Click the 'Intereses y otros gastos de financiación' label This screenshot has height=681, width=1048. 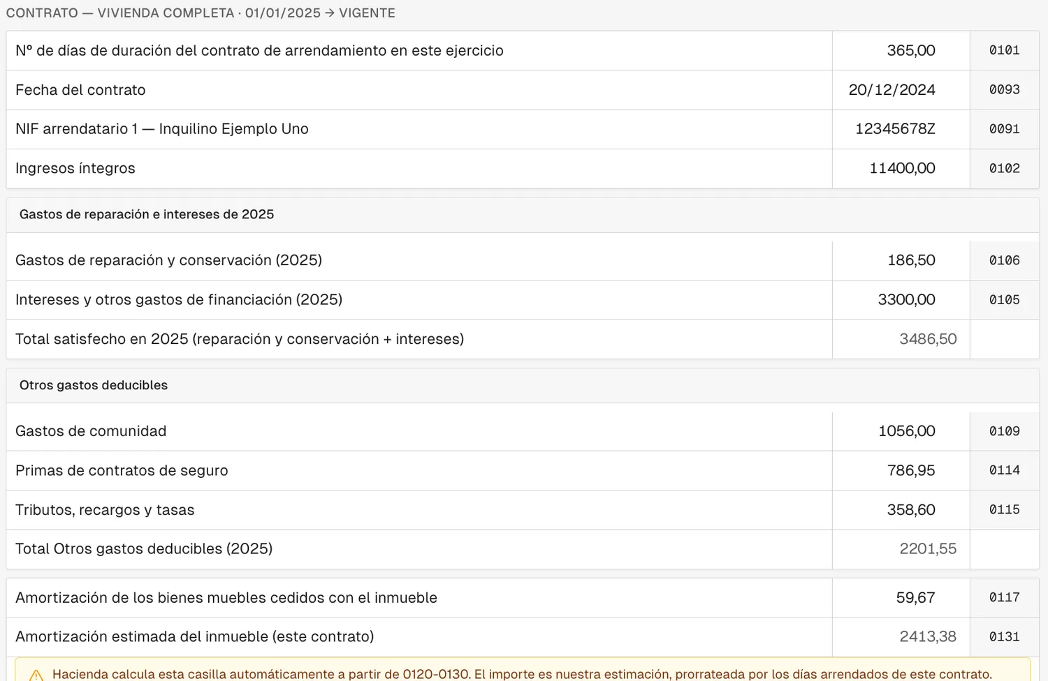pos(154,299)
